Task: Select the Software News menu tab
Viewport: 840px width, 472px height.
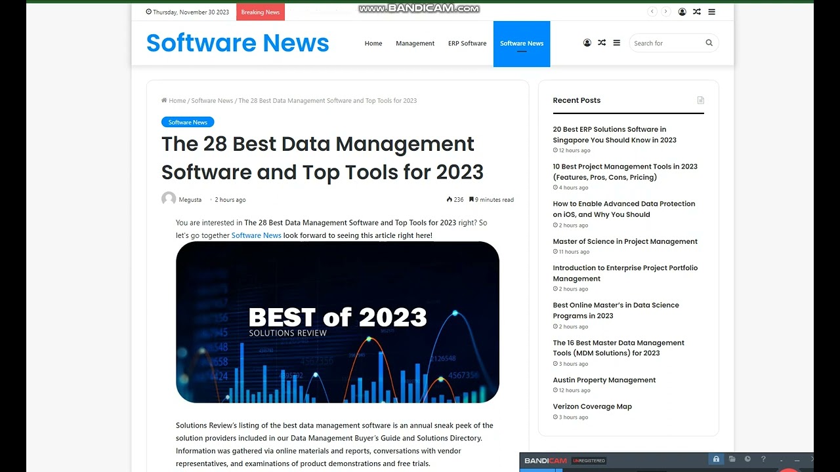Action: point(522,43)
